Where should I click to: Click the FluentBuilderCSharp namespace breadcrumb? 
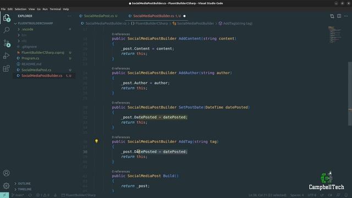152,23
